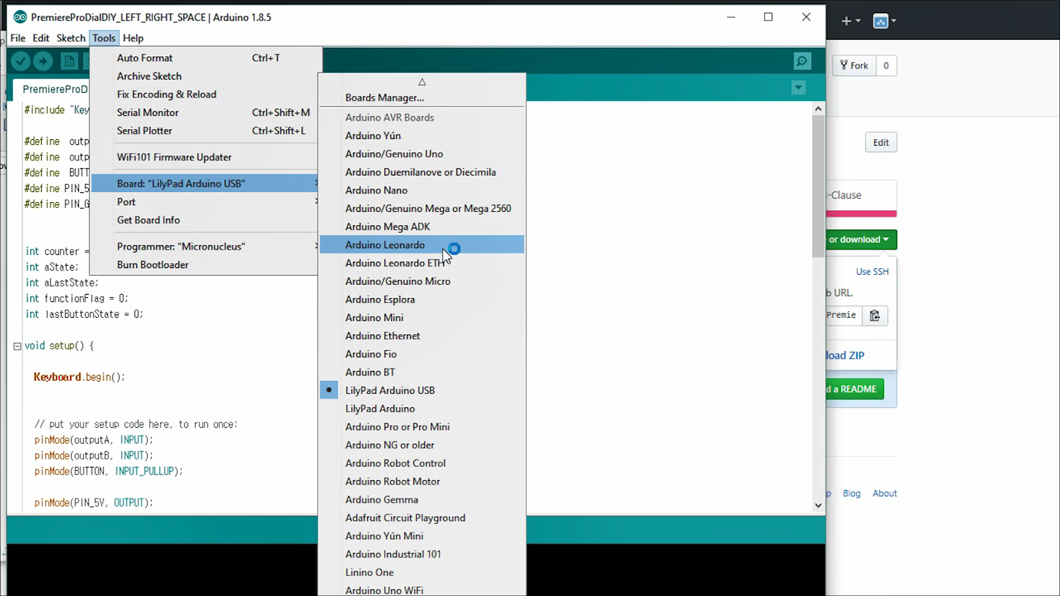
Task: Open the Sketch menu
Action: point(71,38)
